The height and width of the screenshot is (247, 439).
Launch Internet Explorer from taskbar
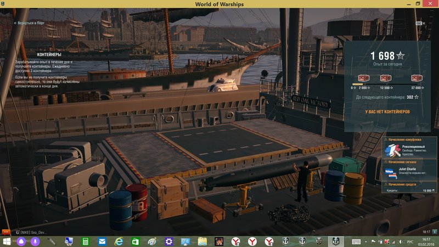[x=119, y=241]
